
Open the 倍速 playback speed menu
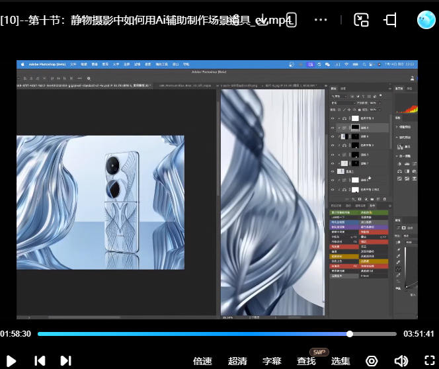[x=202, y=361]
